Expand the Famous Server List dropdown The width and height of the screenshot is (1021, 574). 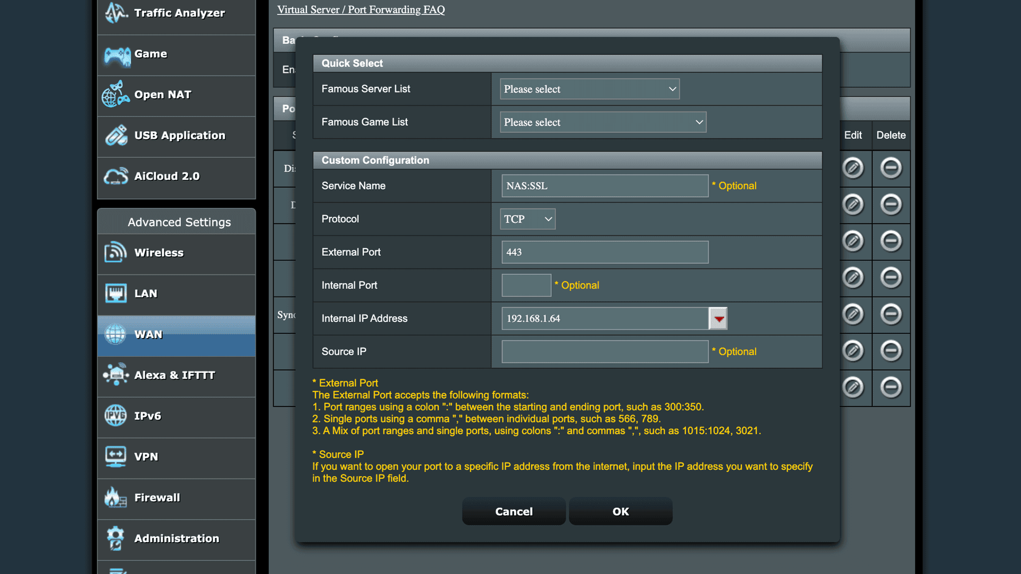589,89
